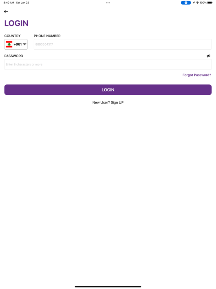The width and height of the screenshot is (216, 289).
Task: Tap the LOGIN page heading
Action: (x=16, y=23)
